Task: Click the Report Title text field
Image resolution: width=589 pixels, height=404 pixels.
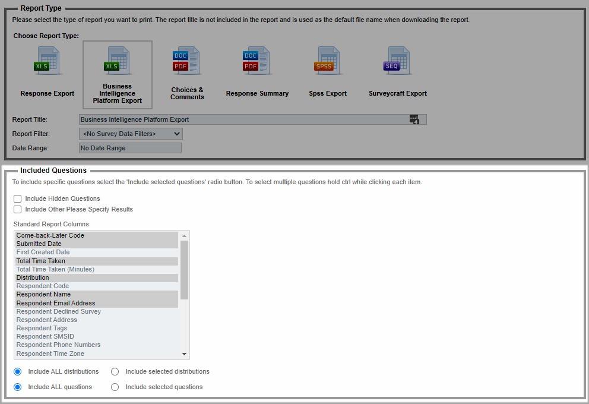Action: pyautogui.click(x=243, y=120)
